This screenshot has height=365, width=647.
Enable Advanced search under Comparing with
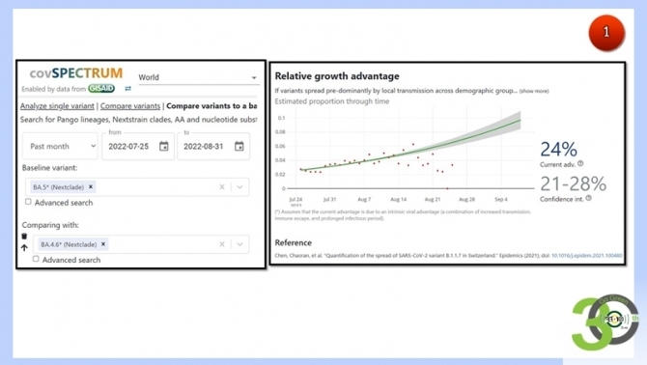pyautogui.click(x=36, y=259)
